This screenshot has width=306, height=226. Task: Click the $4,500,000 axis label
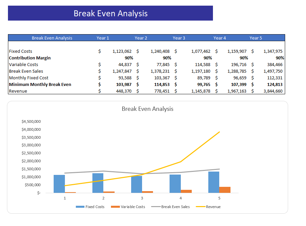pos(31,121)
